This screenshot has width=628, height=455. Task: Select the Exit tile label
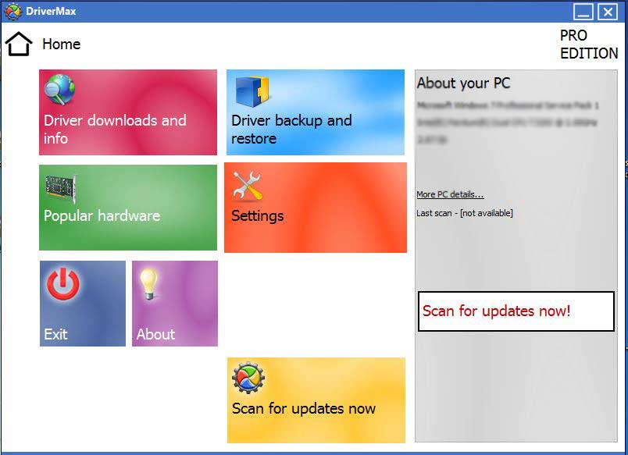(x=55, y=334)
